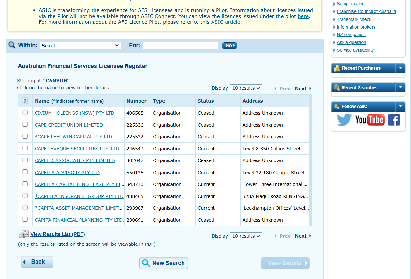
Task: Open the top Display results dropdown
Action: (246, 88)
